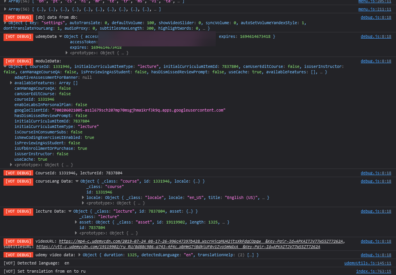Open the menu.js:205:11 source link
The width and height of the screenshot is (396, 275).
[375, 2]
